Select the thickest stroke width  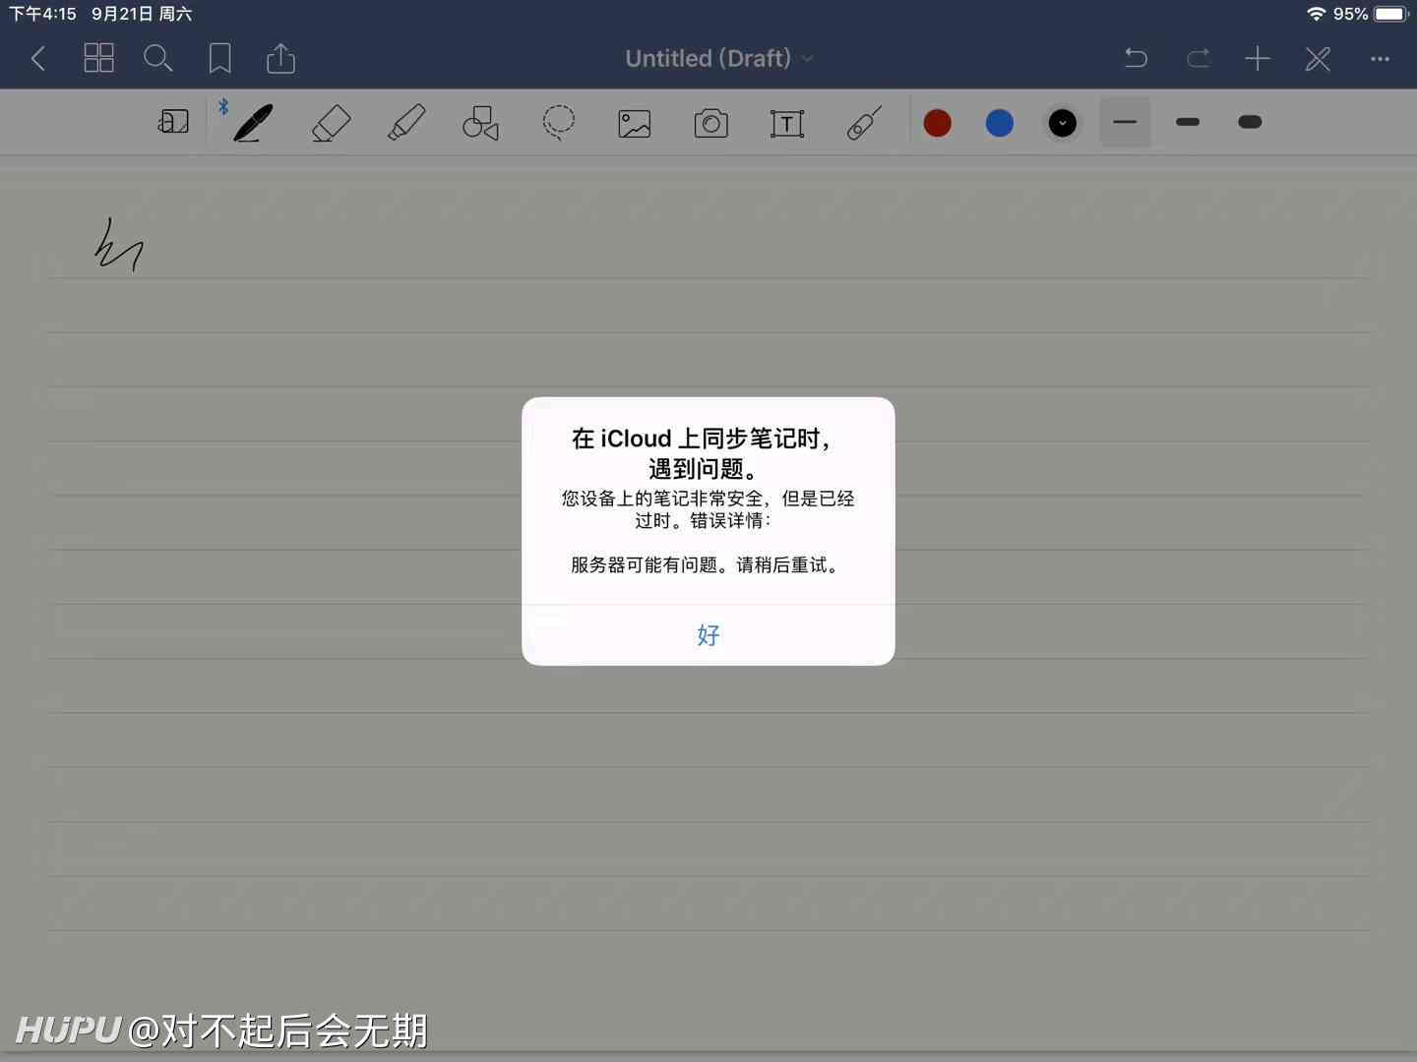pos(1250,122)
